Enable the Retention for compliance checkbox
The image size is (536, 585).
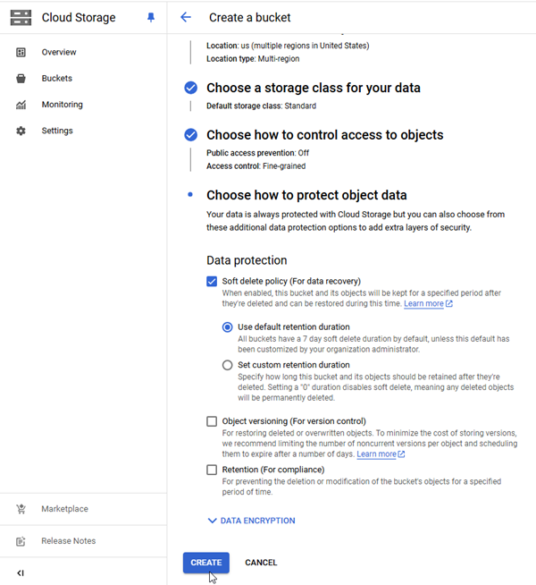(x=212, y=470)
